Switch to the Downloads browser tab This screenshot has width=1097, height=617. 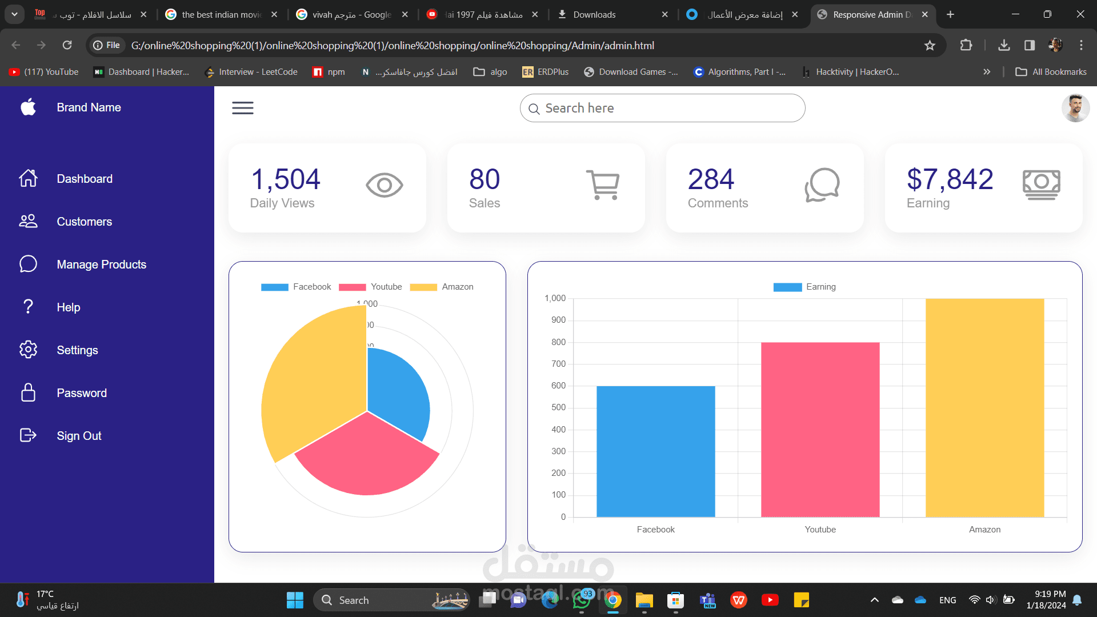(x=594, y=15)
